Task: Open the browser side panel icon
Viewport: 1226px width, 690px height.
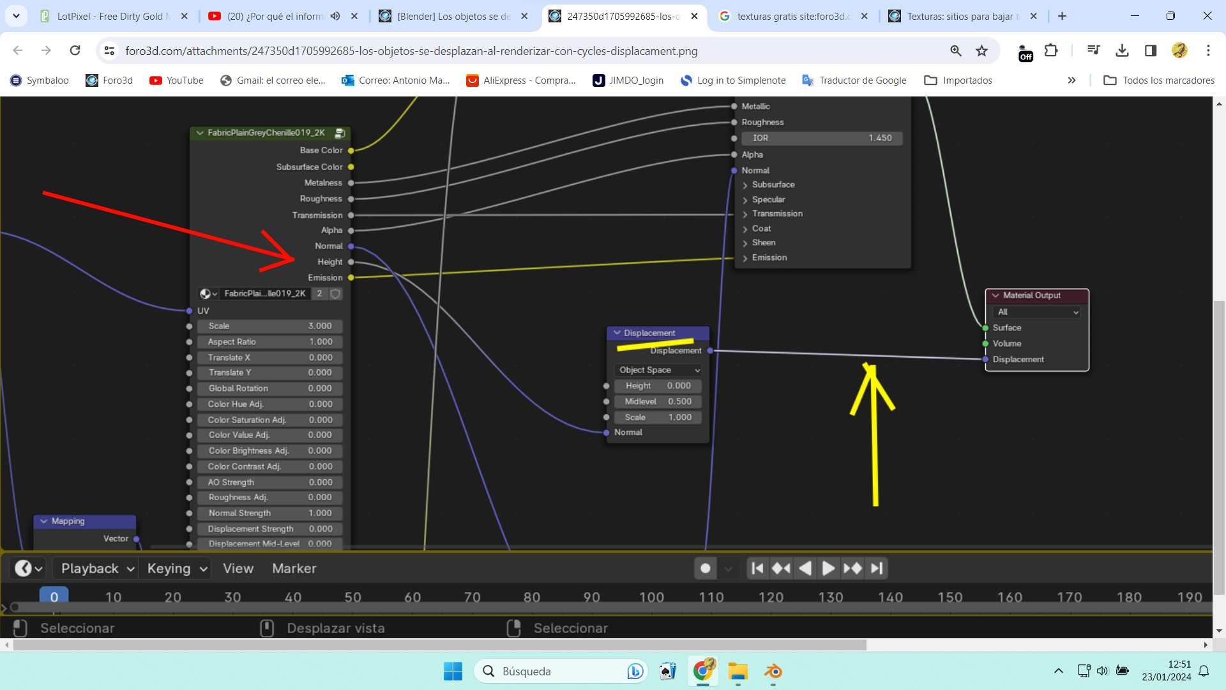Action: coord(1151,50)
